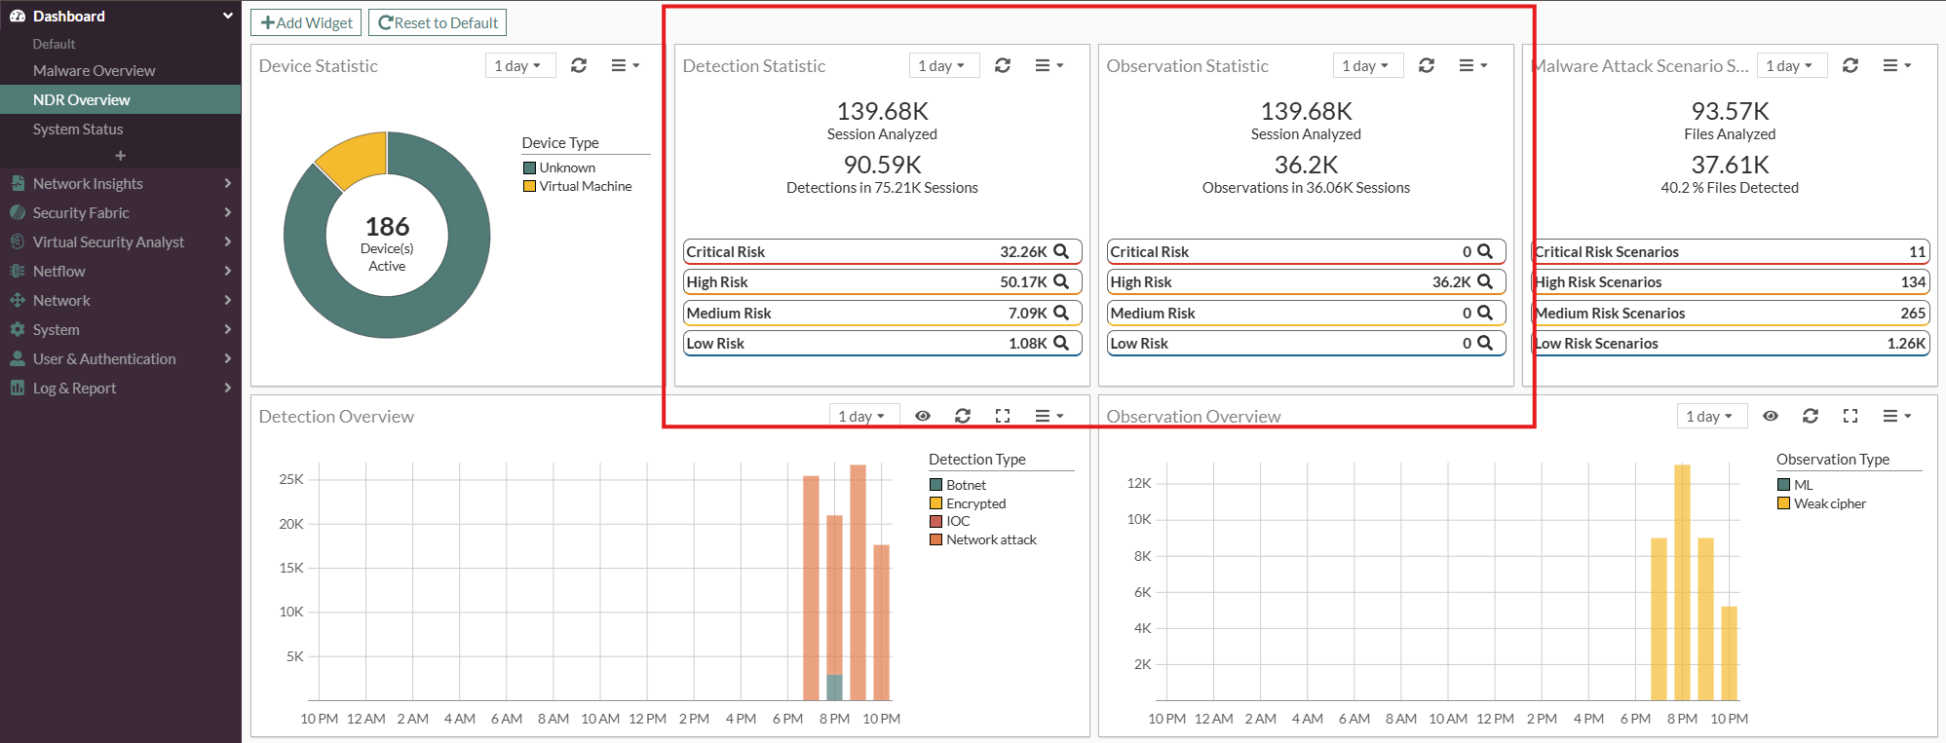1946x743 pixels.
Task: Click the plus icon below System Status
Action: pos(120,156)
